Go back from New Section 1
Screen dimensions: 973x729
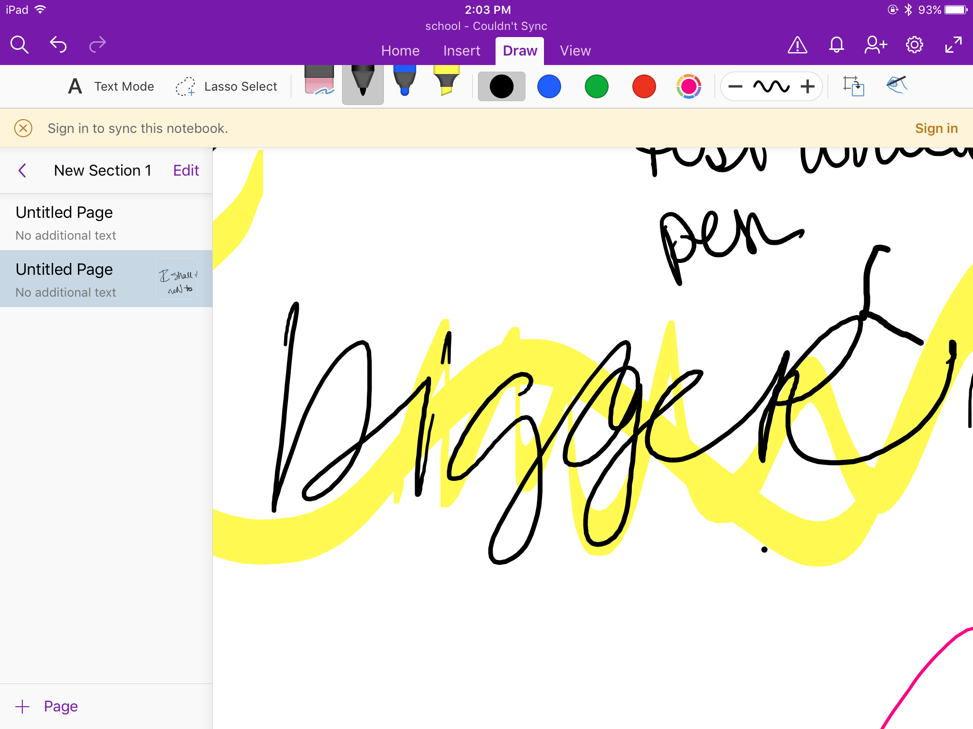[x=22, y=170]
